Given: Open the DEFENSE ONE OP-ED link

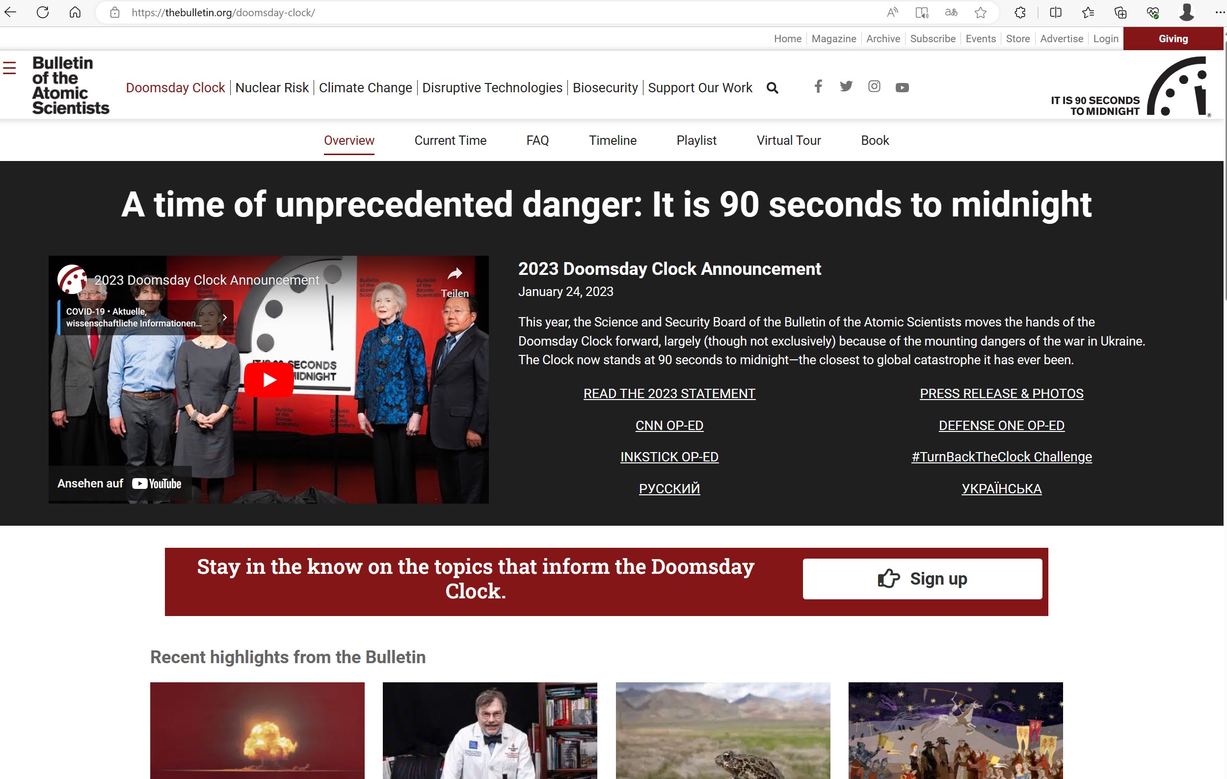Looking at the screenshot, I should coord(1001,426).
